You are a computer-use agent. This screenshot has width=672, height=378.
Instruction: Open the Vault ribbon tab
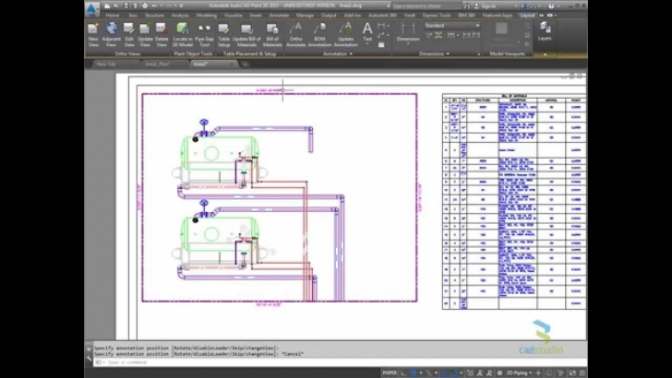[410, 16]
